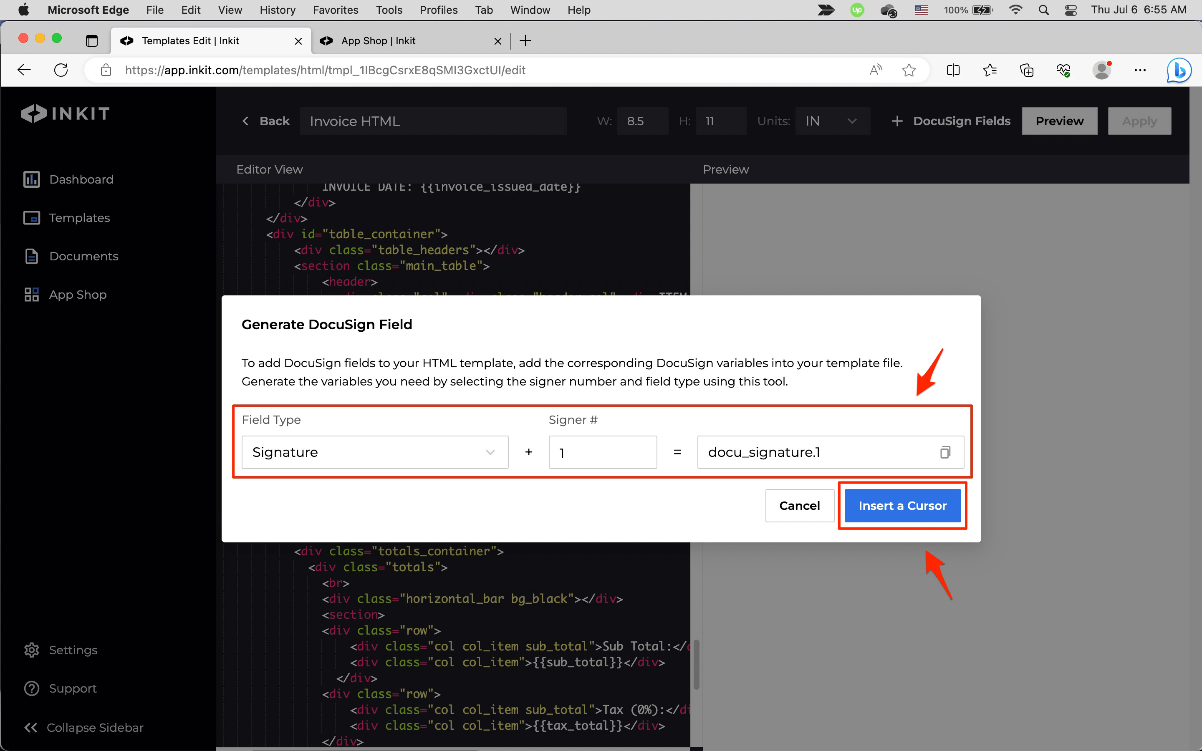Click the Insert a Cursor button
The width and height of the screenshot is (1202, 751).
(x=902, y=505)
